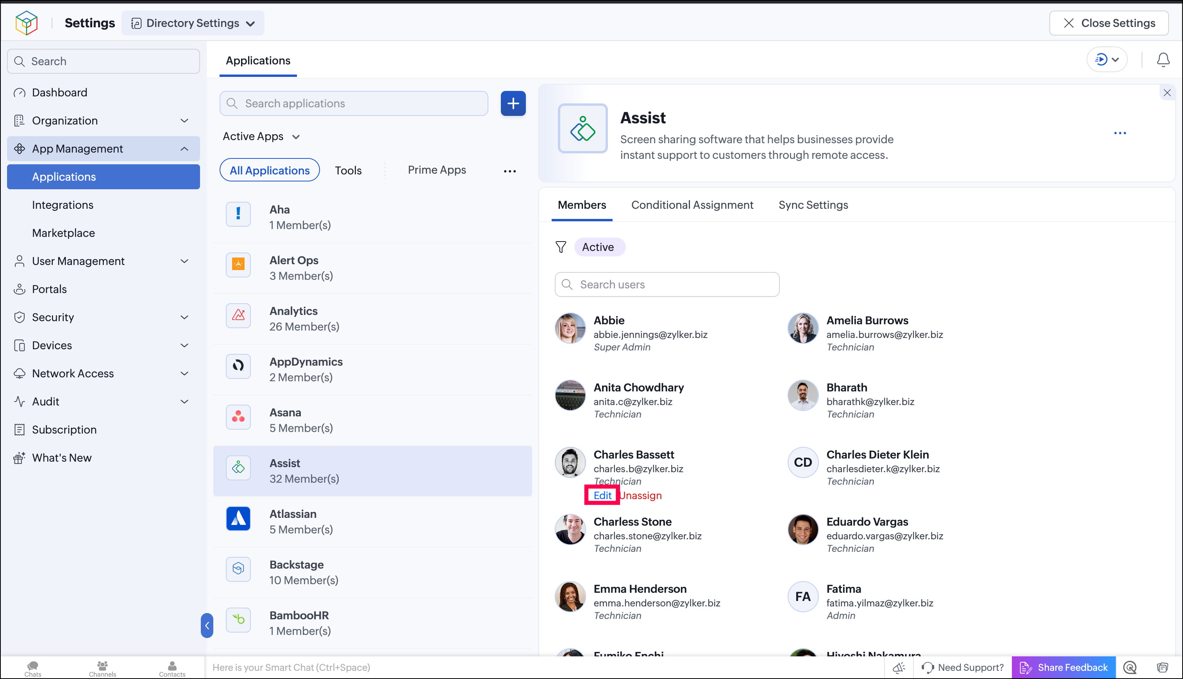Click the Atlassian application icon
Image resolution: width=1183 pixels, height=679 pixels.
pos(238,519)
